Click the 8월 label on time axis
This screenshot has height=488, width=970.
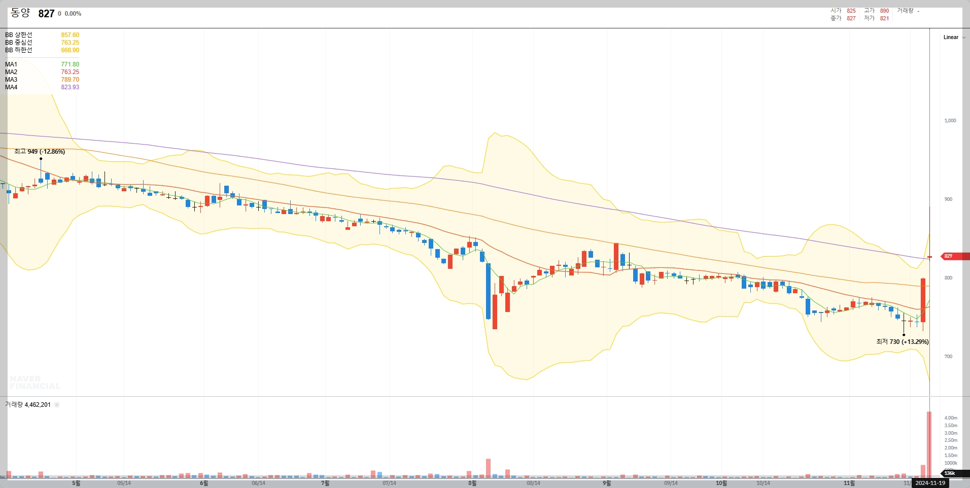coord(472,483)
